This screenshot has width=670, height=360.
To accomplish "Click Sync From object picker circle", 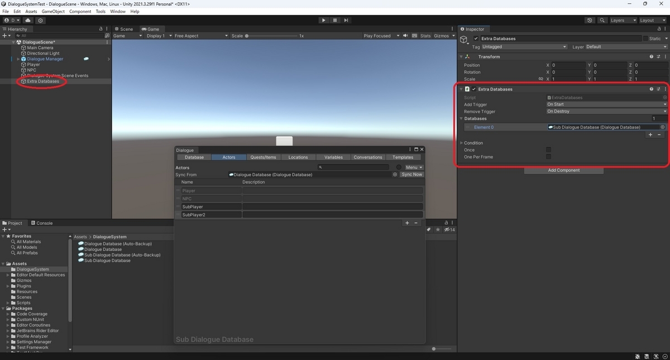I will click(395, 175).
